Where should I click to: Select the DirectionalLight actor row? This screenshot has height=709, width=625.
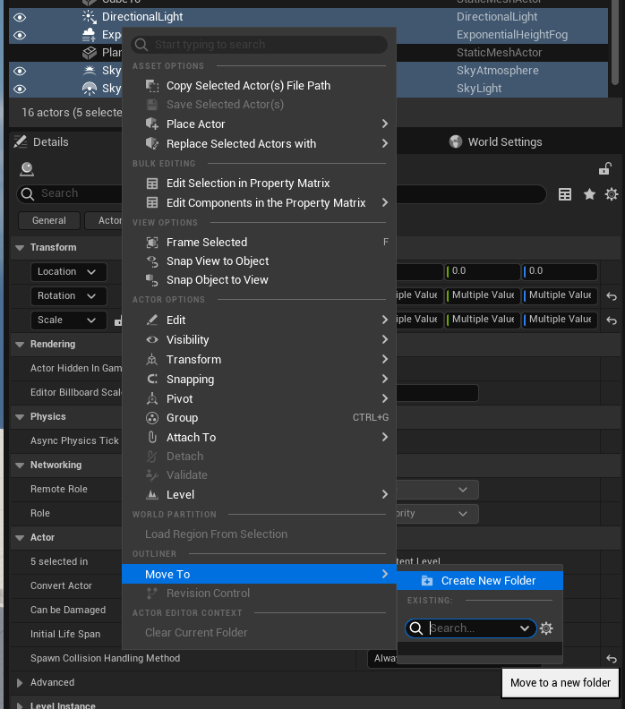(308, 17)
